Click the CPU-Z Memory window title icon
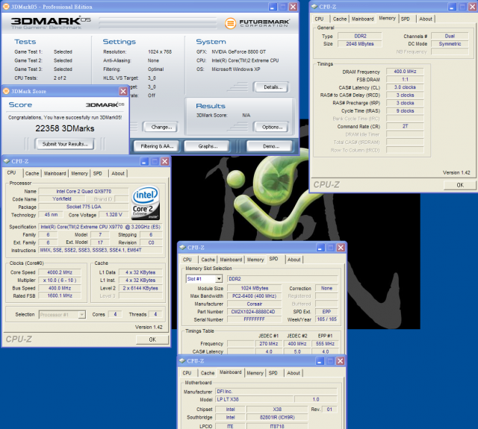This screenshot has width=478, height=429. point(314,7)
